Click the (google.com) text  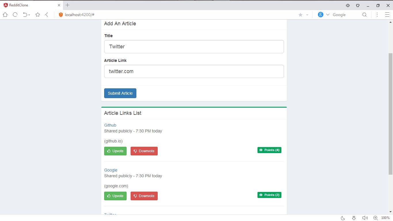tap(116, 186)
